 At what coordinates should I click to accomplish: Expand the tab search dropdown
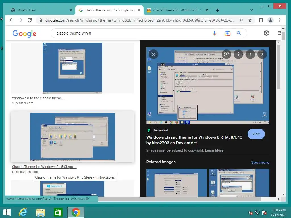(x=251, y=10)
